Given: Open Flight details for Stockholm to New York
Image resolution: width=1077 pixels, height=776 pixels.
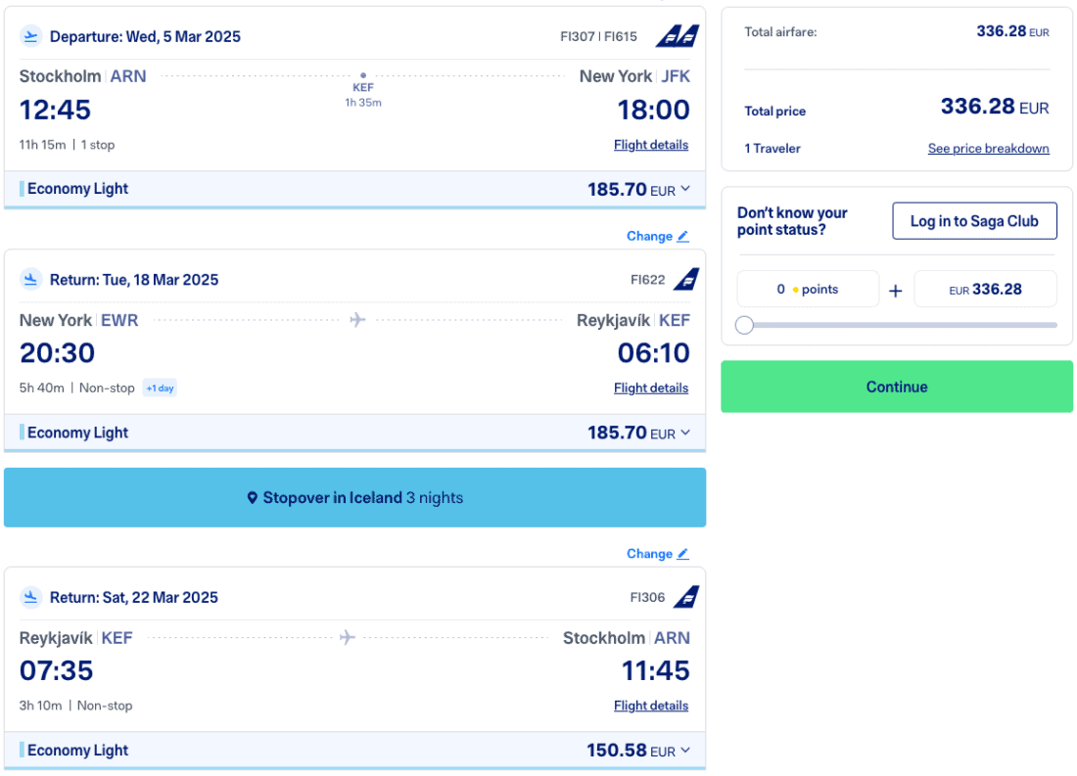Looking at the screenshot, I should point(651,145).
